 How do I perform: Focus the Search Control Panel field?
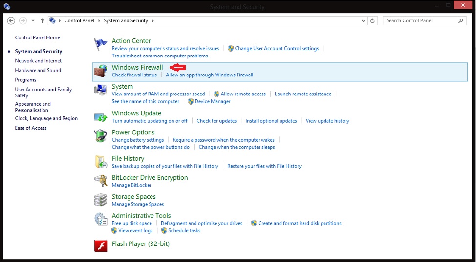pyautogui.click(x=424, y=20)
